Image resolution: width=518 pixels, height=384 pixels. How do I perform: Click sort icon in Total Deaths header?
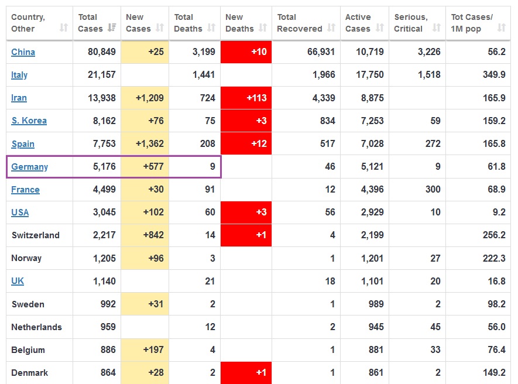(x=211, y=28)
